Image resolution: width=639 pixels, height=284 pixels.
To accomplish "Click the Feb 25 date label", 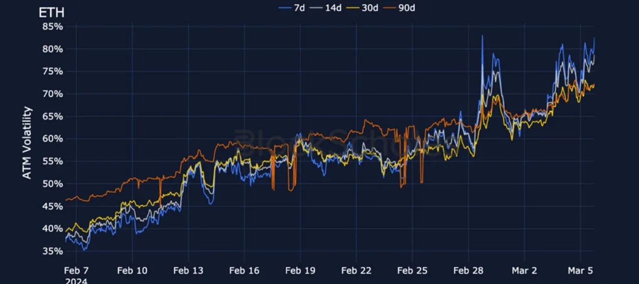I will click(412, 270).
